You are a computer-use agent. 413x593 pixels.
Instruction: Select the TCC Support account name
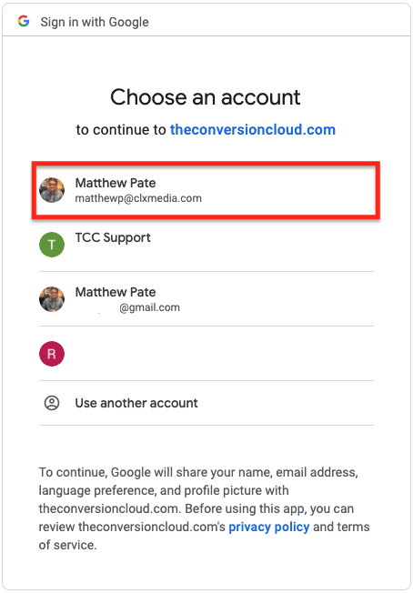113,237
